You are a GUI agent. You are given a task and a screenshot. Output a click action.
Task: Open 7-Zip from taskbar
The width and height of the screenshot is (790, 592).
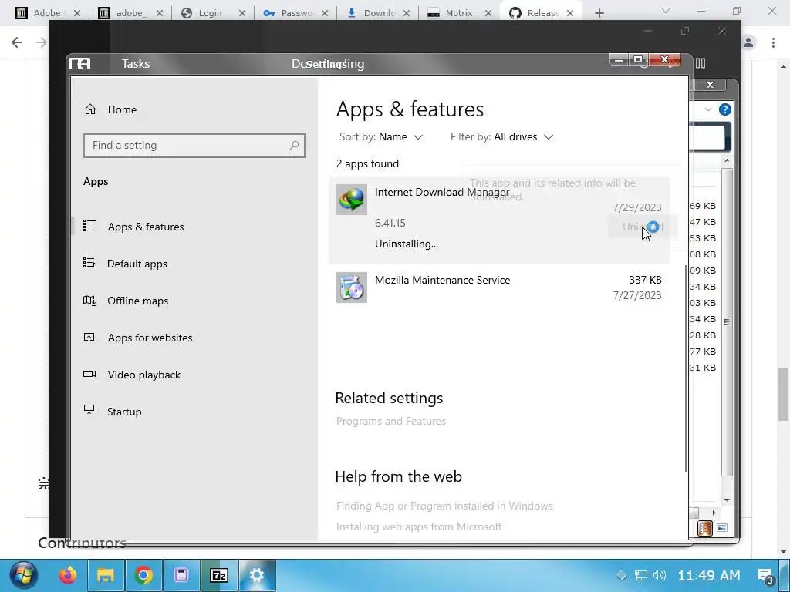coord(219,575)
